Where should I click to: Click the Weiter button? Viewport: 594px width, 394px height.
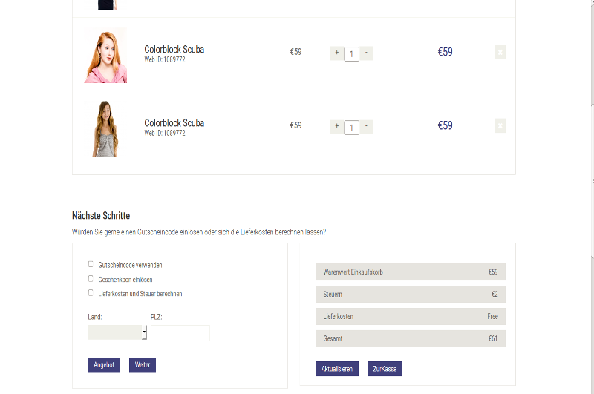pos(142,365)
